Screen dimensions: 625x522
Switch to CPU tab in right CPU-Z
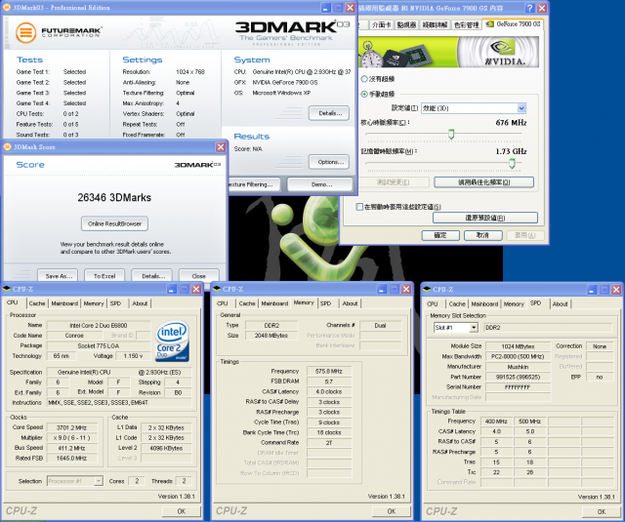coord(433,303)
